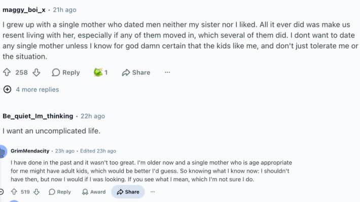360x202 pixels.
Task: Collapse GrimMendacity's comment thread
Action: [x=2, y=192]
